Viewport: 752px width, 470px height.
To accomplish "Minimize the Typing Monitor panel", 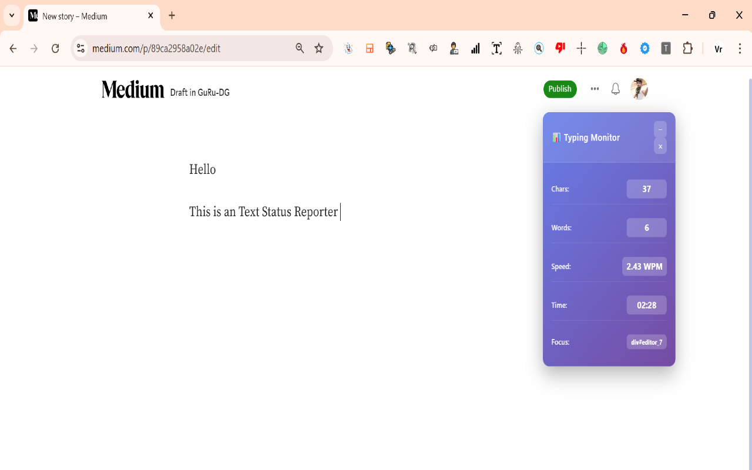I will [660, 129].
